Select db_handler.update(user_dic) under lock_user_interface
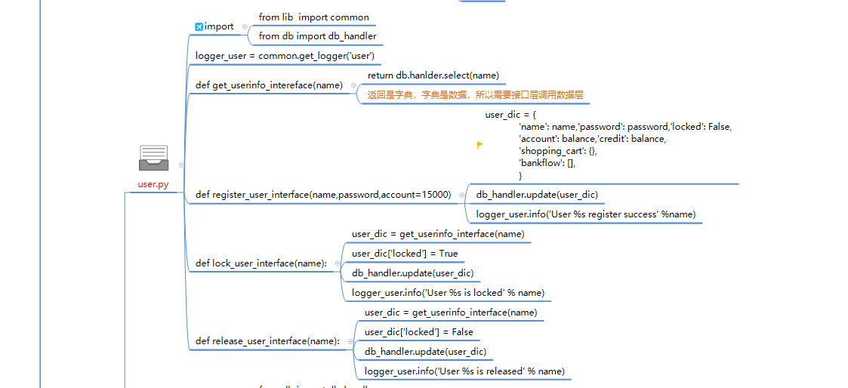This screenshot has height=388, width=848. point(412,273)
